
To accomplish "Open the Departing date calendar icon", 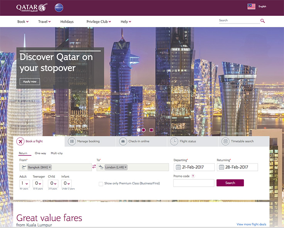I will pos(178,167).
